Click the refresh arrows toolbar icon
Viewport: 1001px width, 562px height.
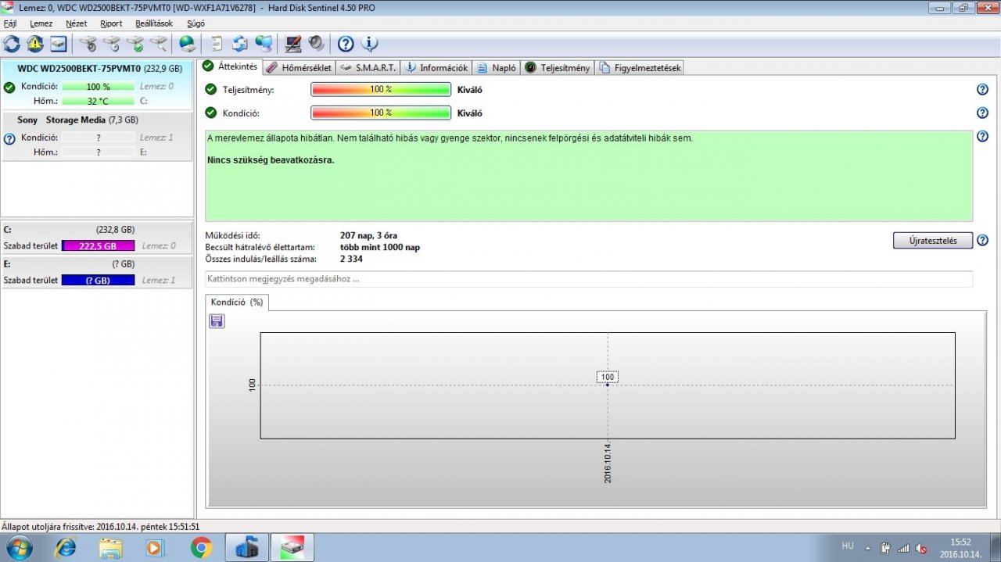tap(12, 44)
